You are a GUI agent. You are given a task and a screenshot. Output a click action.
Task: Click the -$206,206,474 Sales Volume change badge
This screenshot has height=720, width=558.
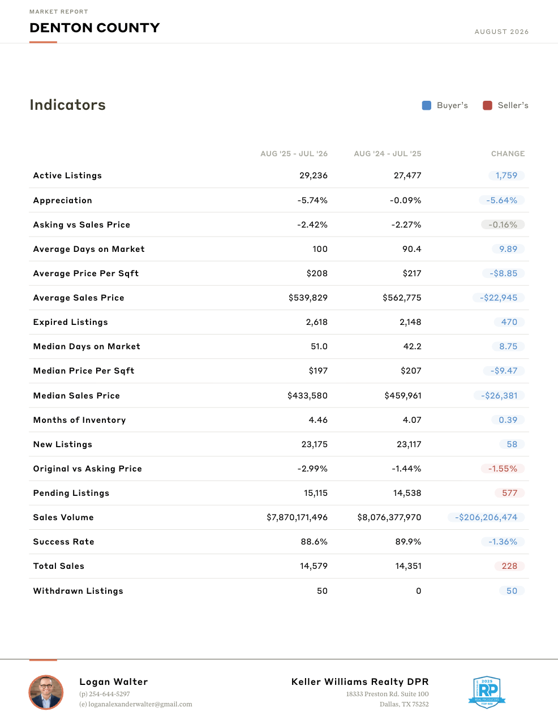486,517
